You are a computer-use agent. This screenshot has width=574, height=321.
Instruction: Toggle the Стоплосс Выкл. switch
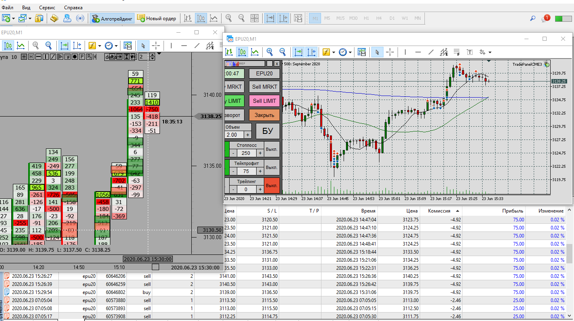point(272,149)
